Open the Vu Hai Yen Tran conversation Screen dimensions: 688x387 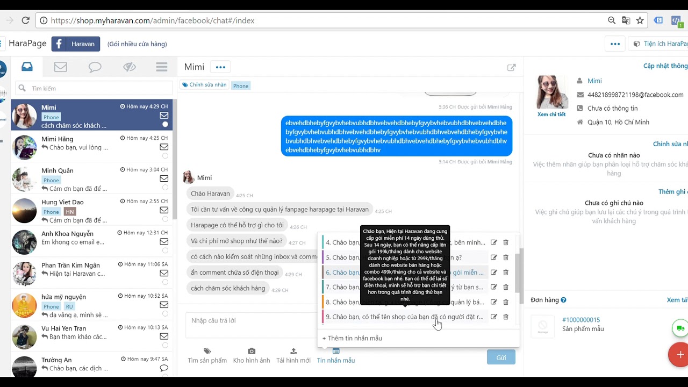click(x=91, y=336)
